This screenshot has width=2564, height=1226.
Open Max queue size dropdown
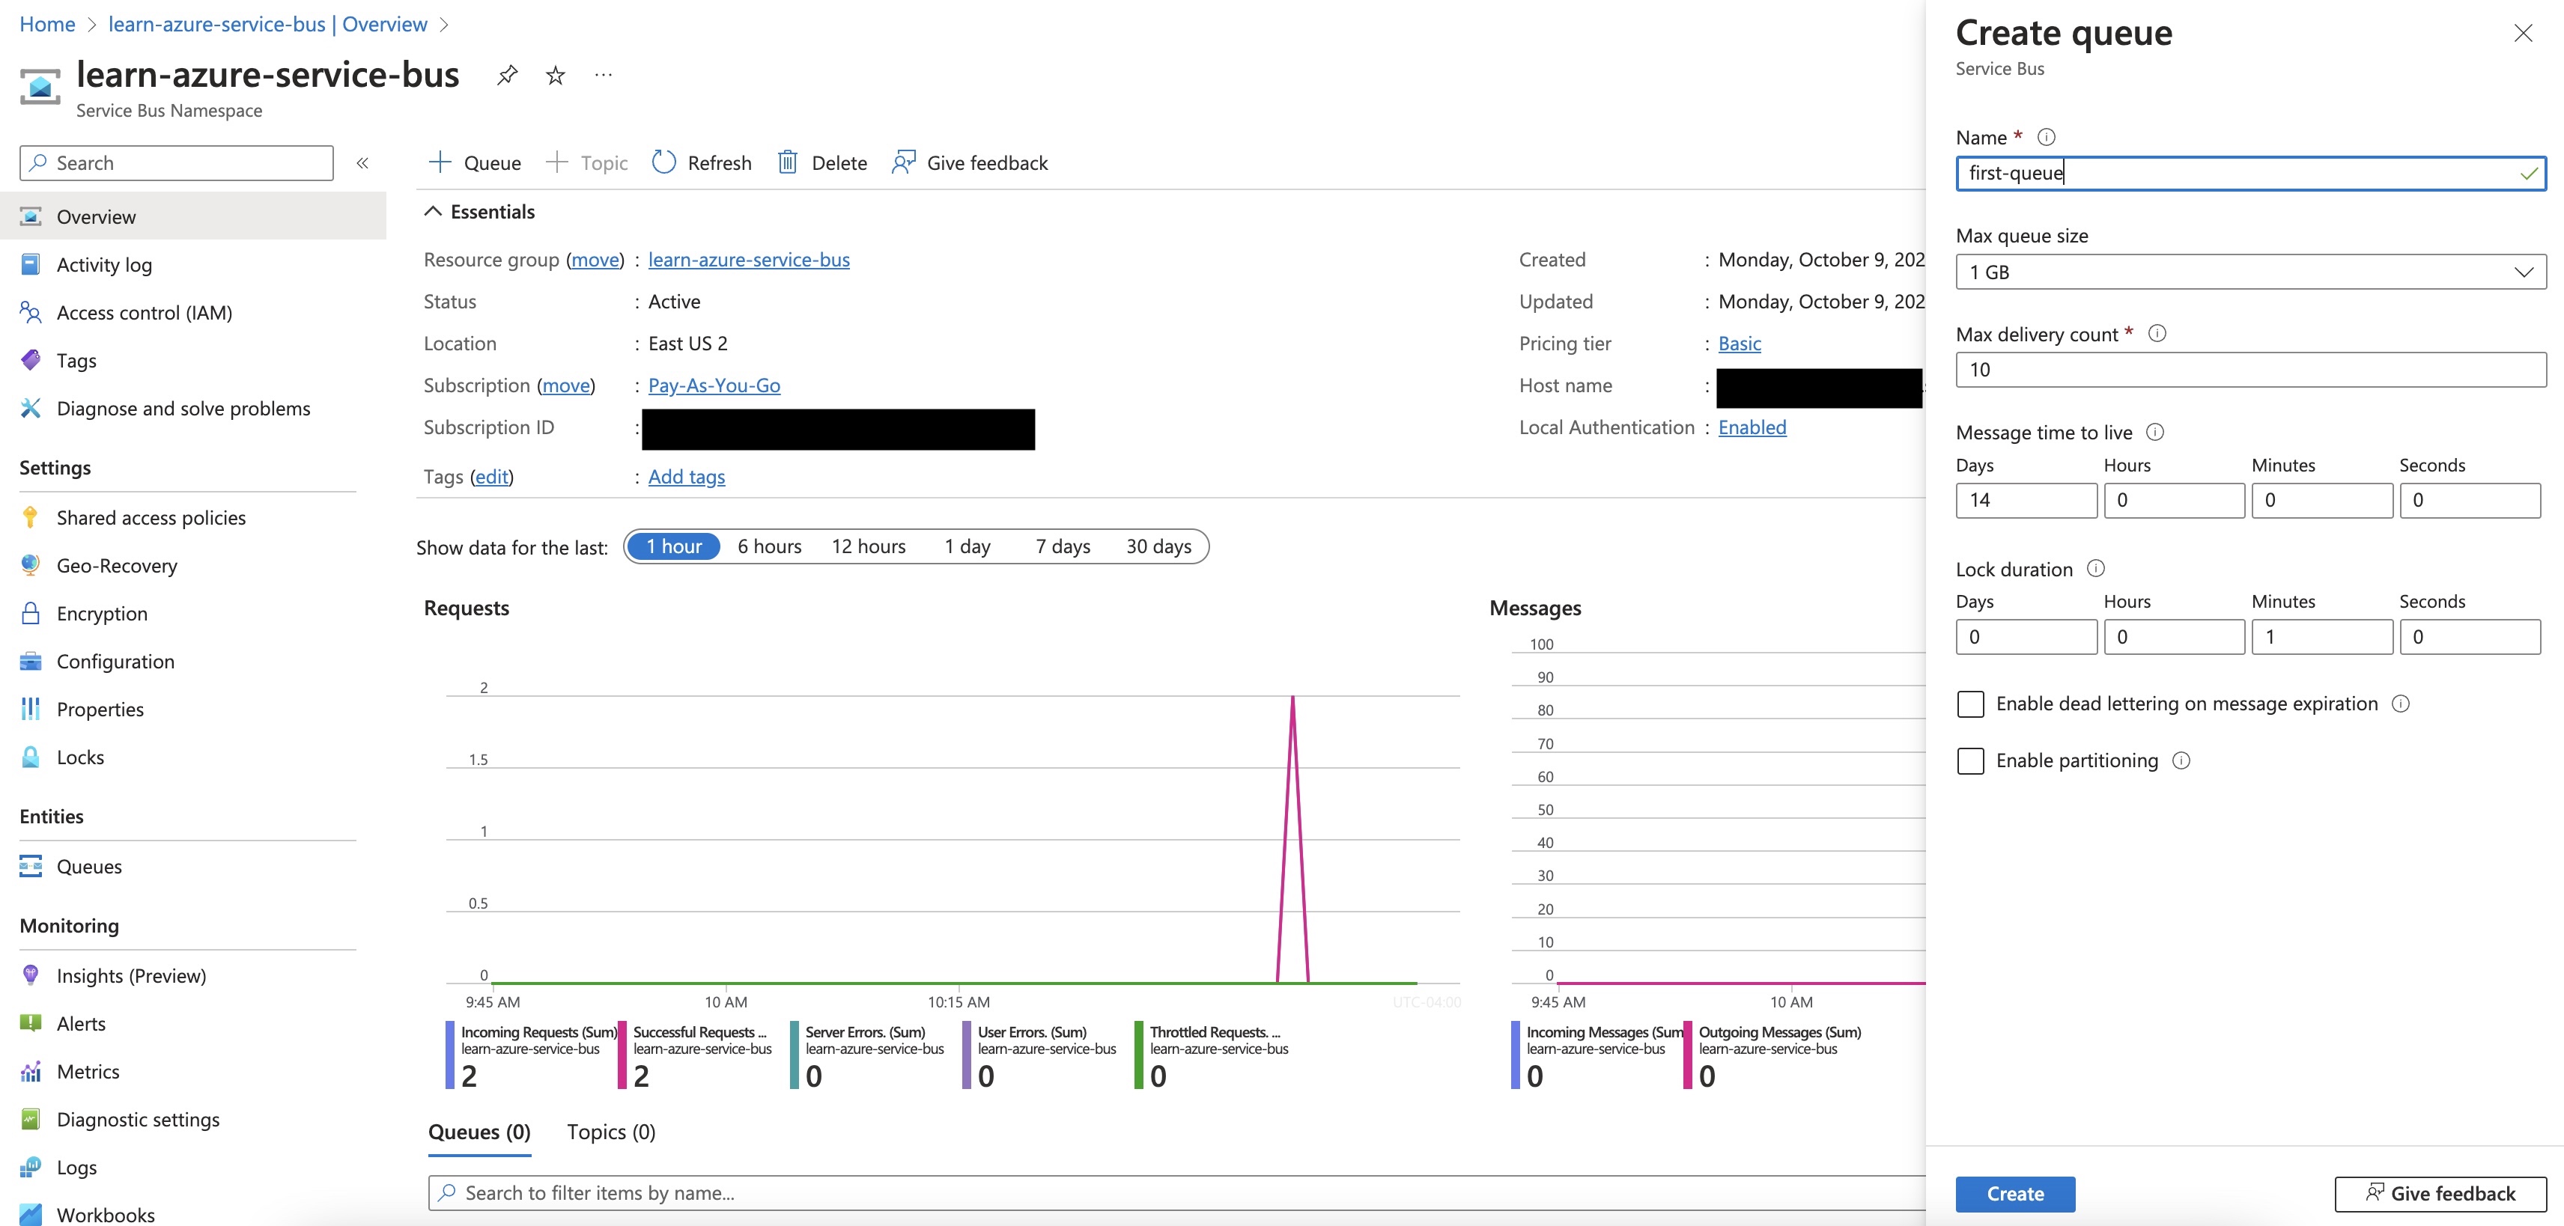click(x=2249, y=272)
